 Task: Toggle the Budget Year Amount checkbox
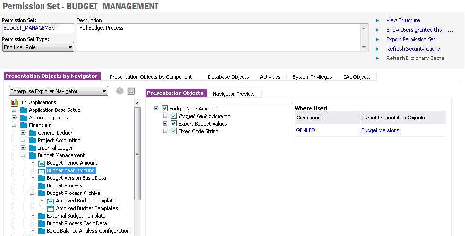point(165,109)
